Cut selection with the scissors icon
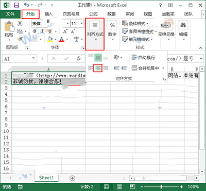 click(20, 23)
